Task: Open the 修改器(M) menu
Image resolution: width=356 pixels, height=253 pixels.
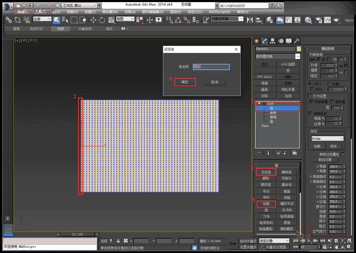Action: pyautogui.click(x=111, y=12)
